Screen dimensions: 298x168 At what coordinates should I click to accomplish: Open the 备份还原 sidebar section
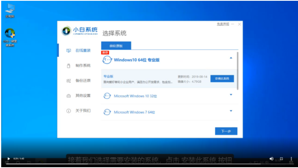coord(78,80)
